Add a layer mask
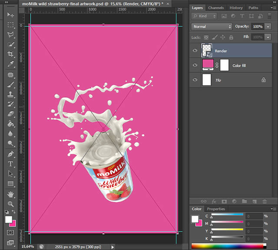Screen dimensions: 278x250 coord(224,201)
